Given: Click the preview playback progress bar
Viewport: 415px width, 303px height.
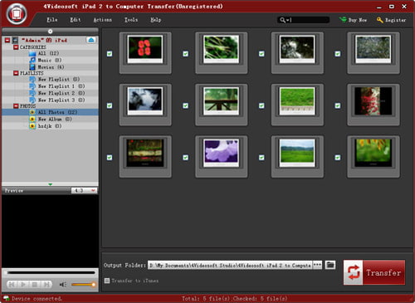Looking at the screenshot, I should pos(51,273).
